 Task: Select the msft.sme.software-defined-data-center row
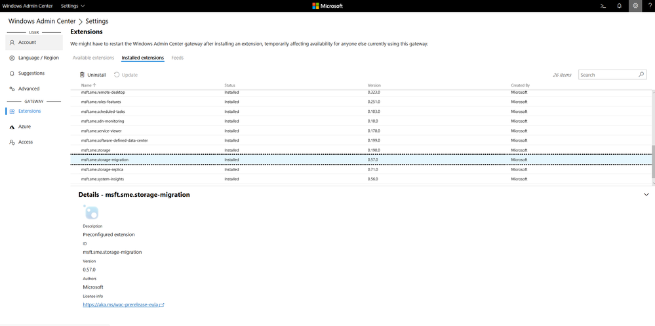coord(361,140)
